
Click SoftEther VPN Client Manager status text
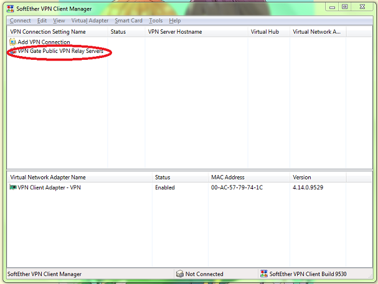(x=44, y=274)
